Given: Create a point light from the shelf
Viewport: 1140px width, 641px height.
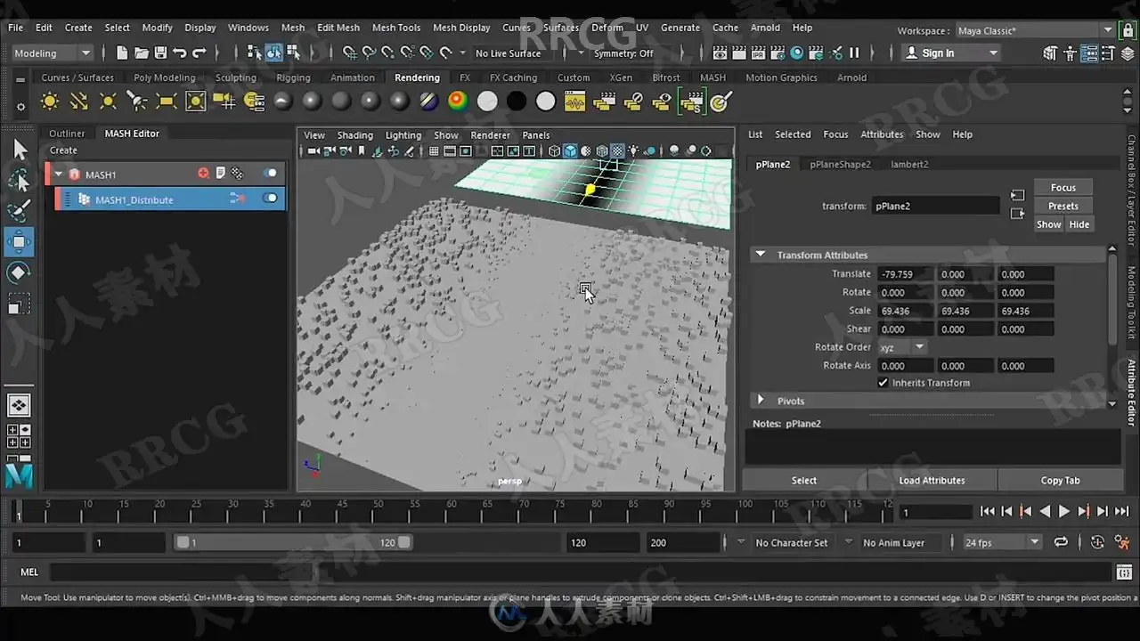Looking at the screenshot, I should click(x=109, y=101).
